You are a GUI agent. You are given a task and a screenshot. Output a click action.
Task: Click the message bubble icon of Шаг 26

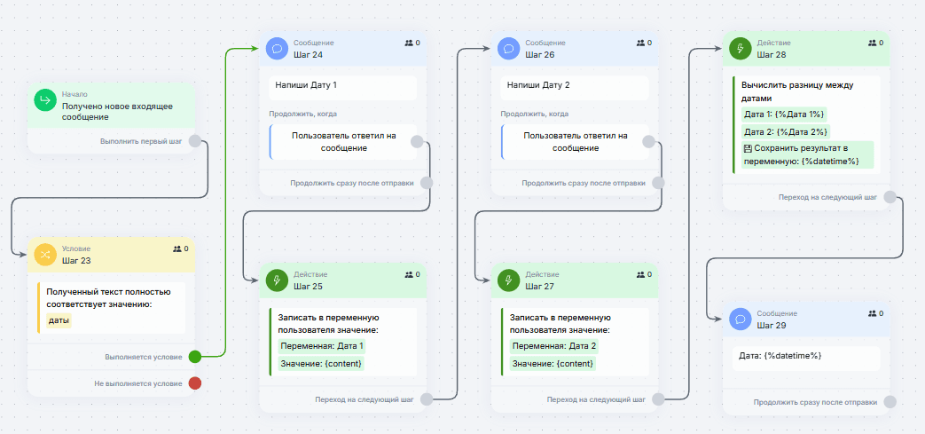508,49
